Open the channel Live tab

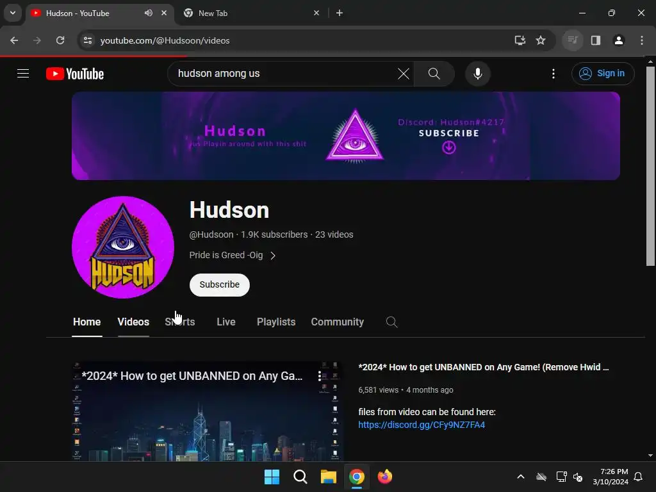tap(226, 322)
